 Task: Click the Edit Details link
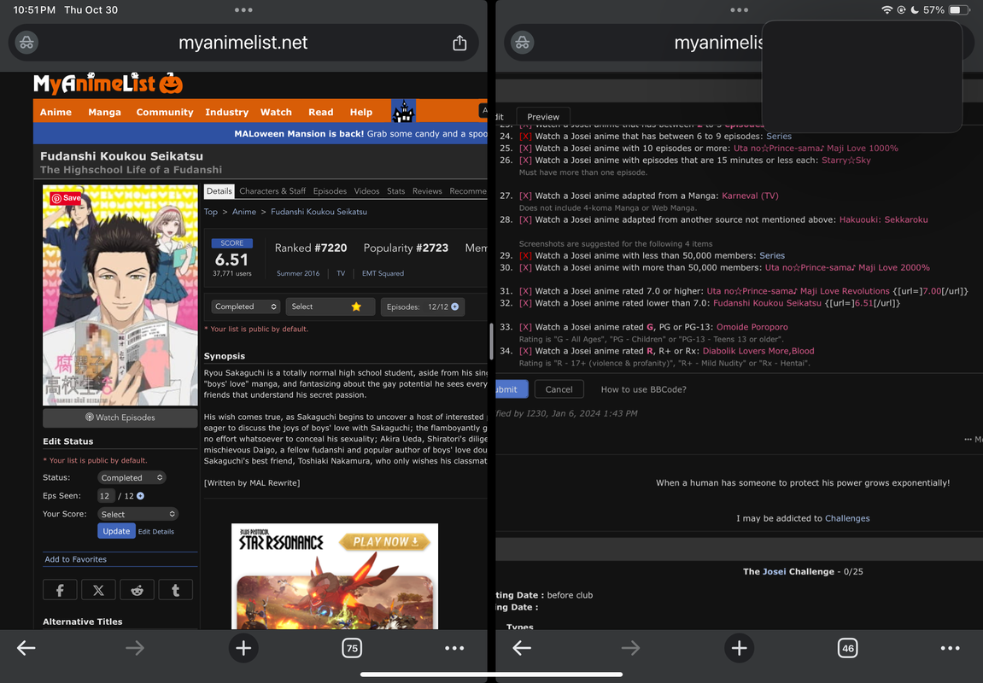click(156, 531)
